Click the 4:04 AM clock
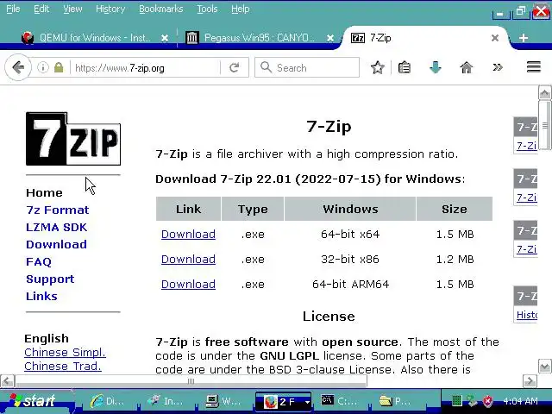Viewport: 552px width, 414px height. [x=520, y=401]
